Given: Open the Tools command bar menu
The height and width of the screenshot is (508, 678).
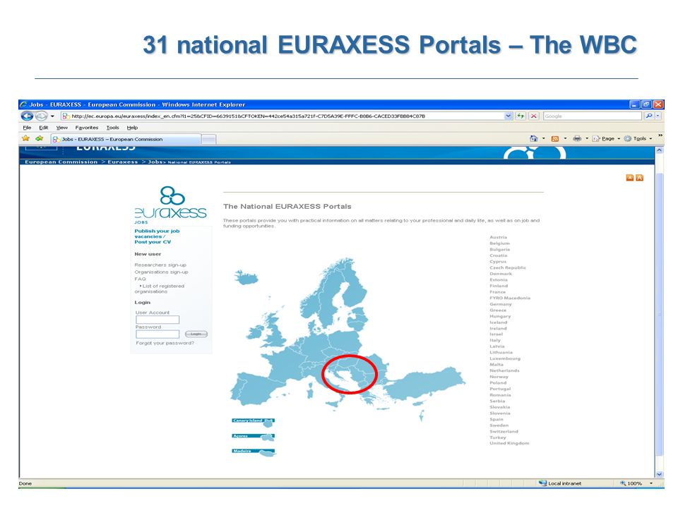Looking at the screenshot, I should point(638,139).
